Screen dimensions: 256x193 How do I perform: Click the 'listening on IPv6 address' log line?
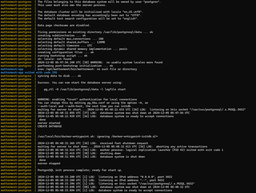tap(101, 180)
